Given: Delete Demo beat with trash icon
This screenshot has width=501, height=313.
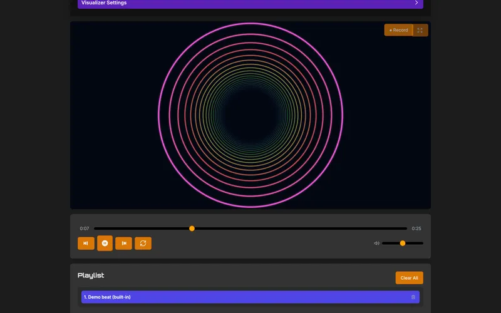Looking at the screenshot, I should (x=413, y=297).
